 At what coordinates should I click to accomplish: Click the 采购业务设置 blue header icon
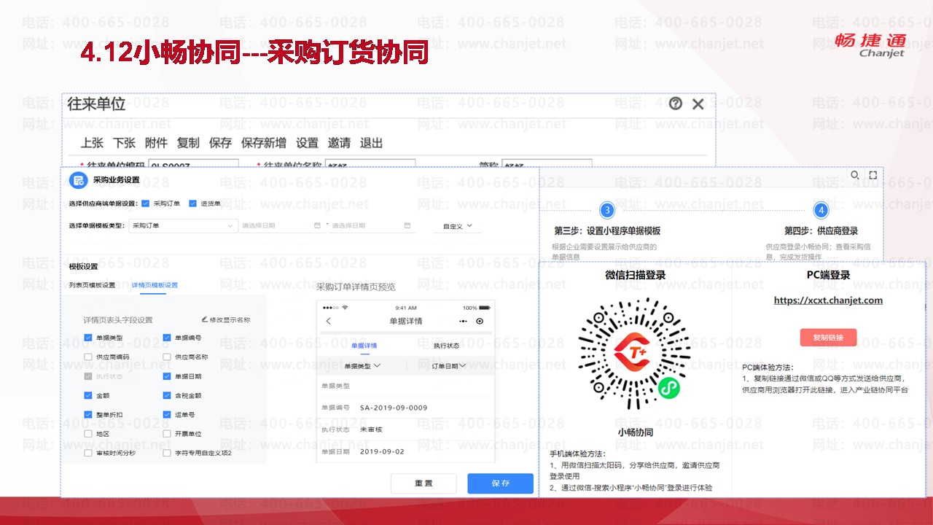(77, 180)
